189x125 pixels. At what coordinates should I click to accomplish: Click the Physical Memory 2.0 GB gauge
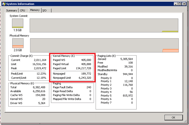click(18, 43)
